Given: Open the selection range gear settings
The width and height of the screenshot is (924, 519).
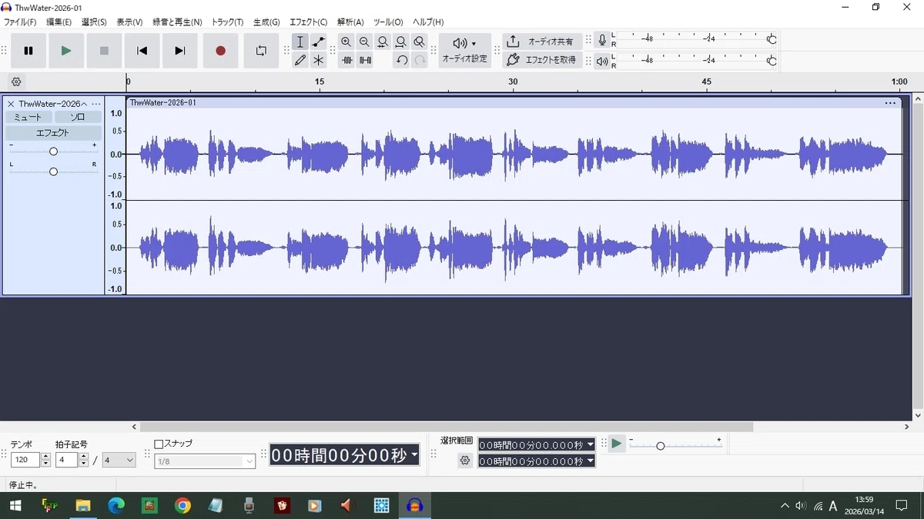Looking at the screenshot, I should tap(464, 461).
